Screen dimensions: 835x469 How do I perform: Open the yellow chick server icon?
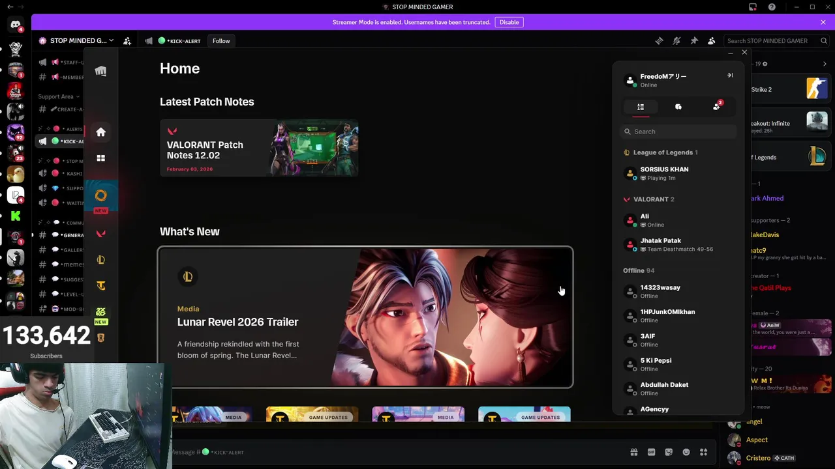(16, 174)
